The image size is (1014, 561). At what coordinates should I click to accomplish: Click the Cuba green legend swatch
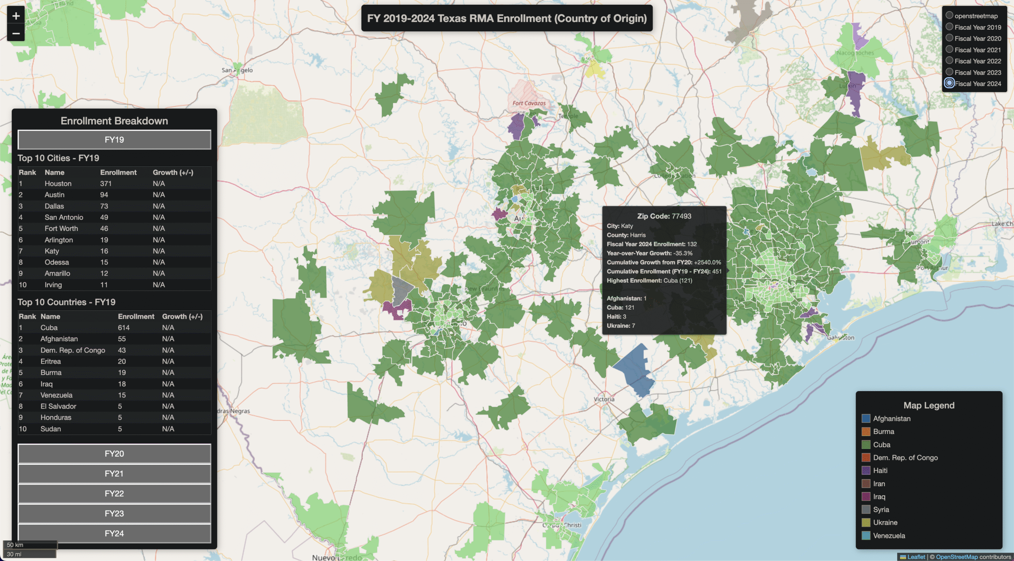coord(866,445)
